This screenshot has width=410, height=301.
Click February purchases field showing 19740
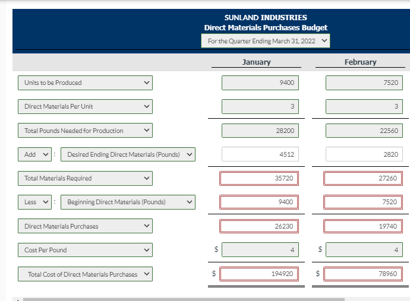tap(363, 226)
